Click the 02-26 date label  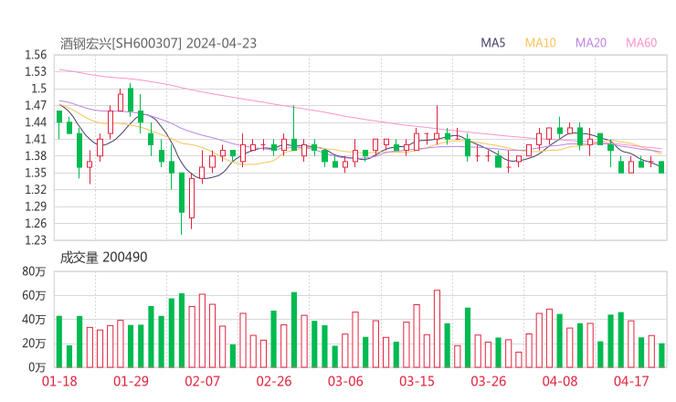[274, 381]
